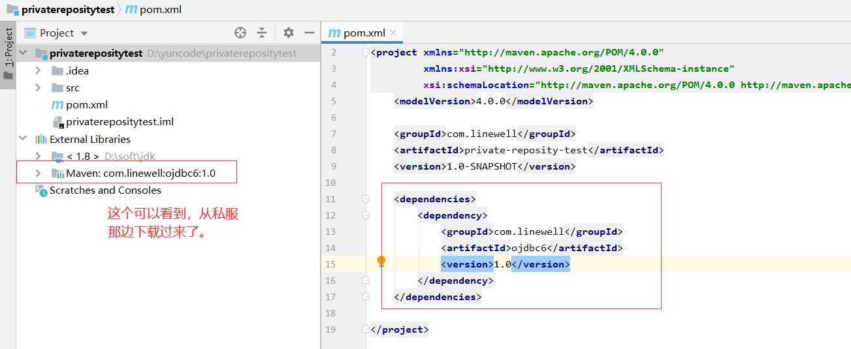Viewport: 851px width, 349px height.
Task: Select privaterepositytest.iml file in tree
Action: coord(120,121)
